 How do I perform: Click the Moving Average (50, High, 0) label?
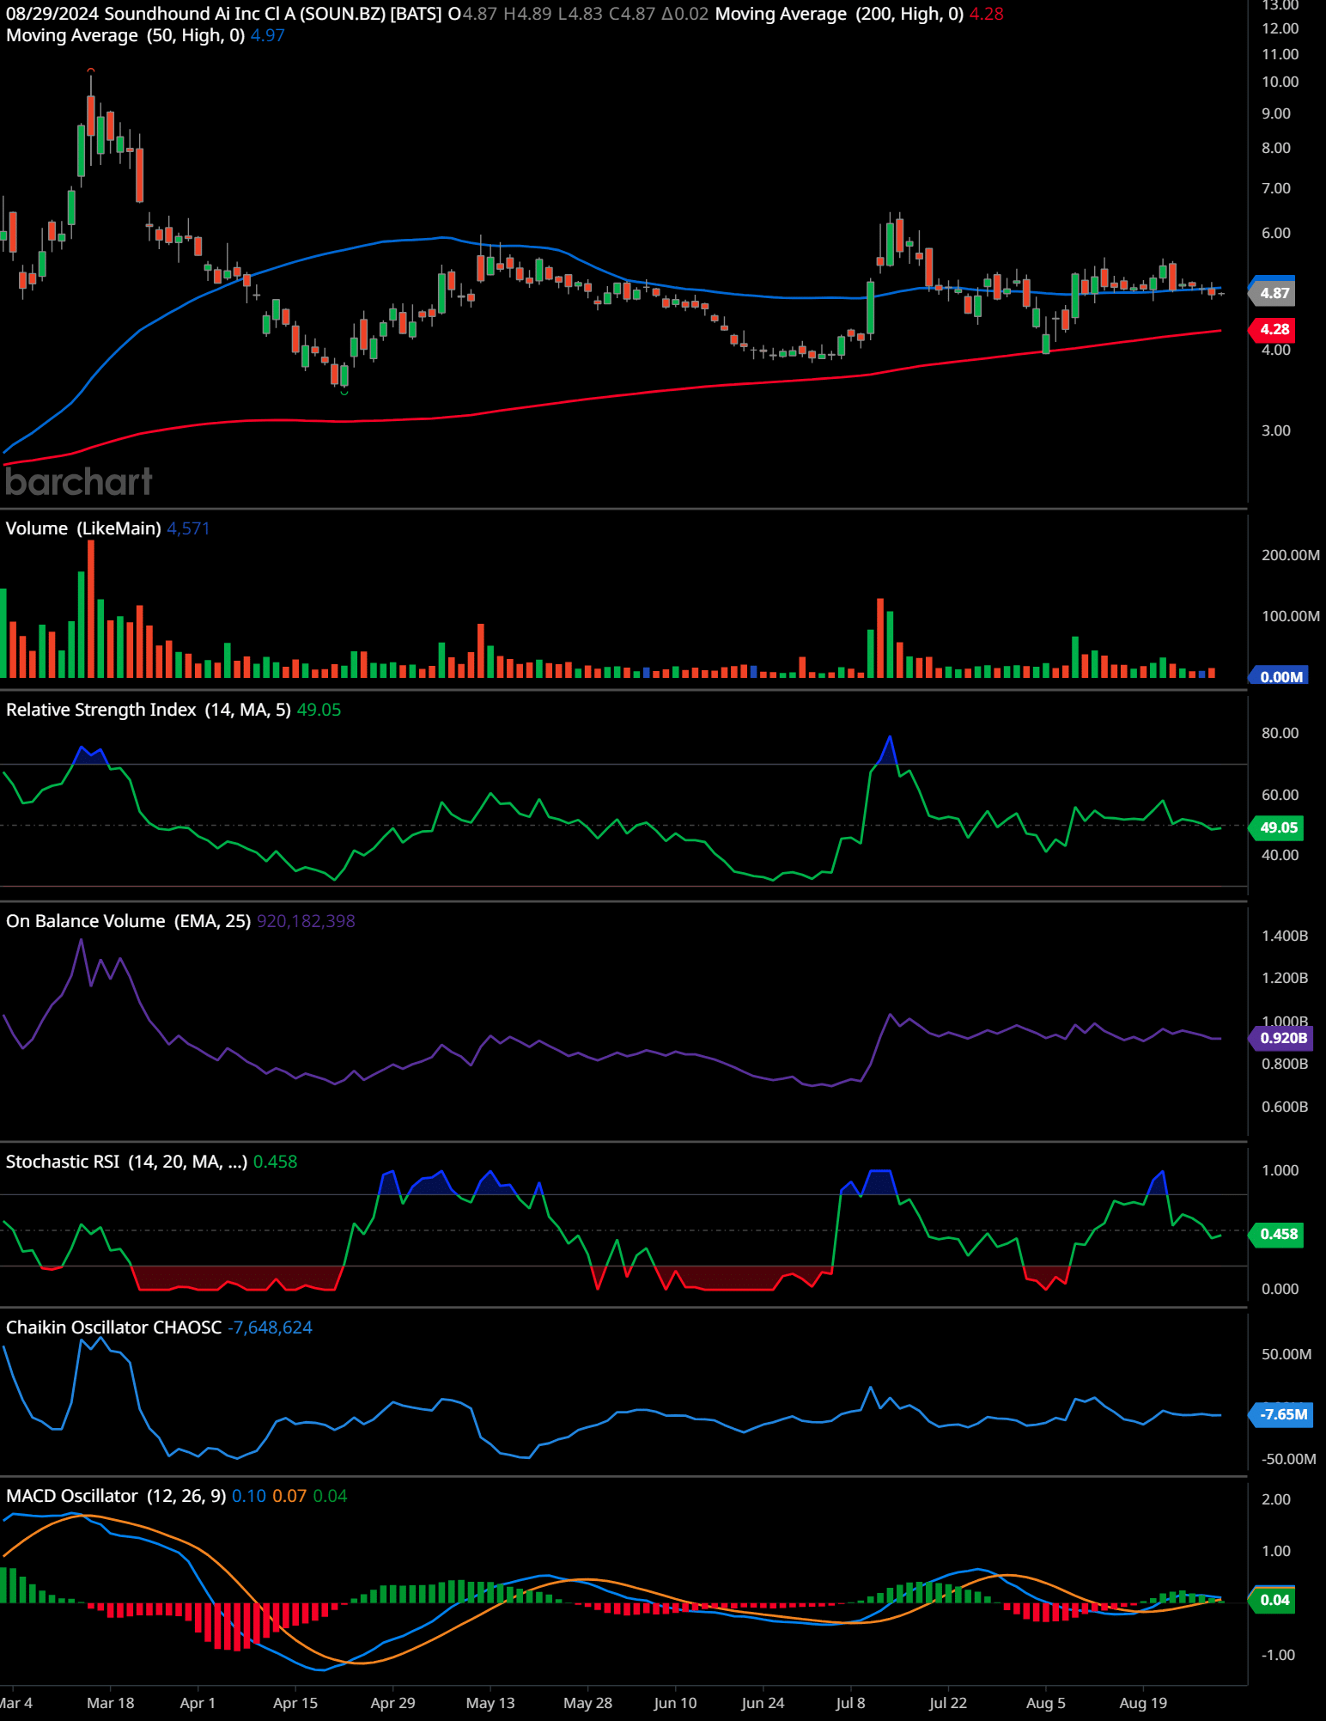125,35
